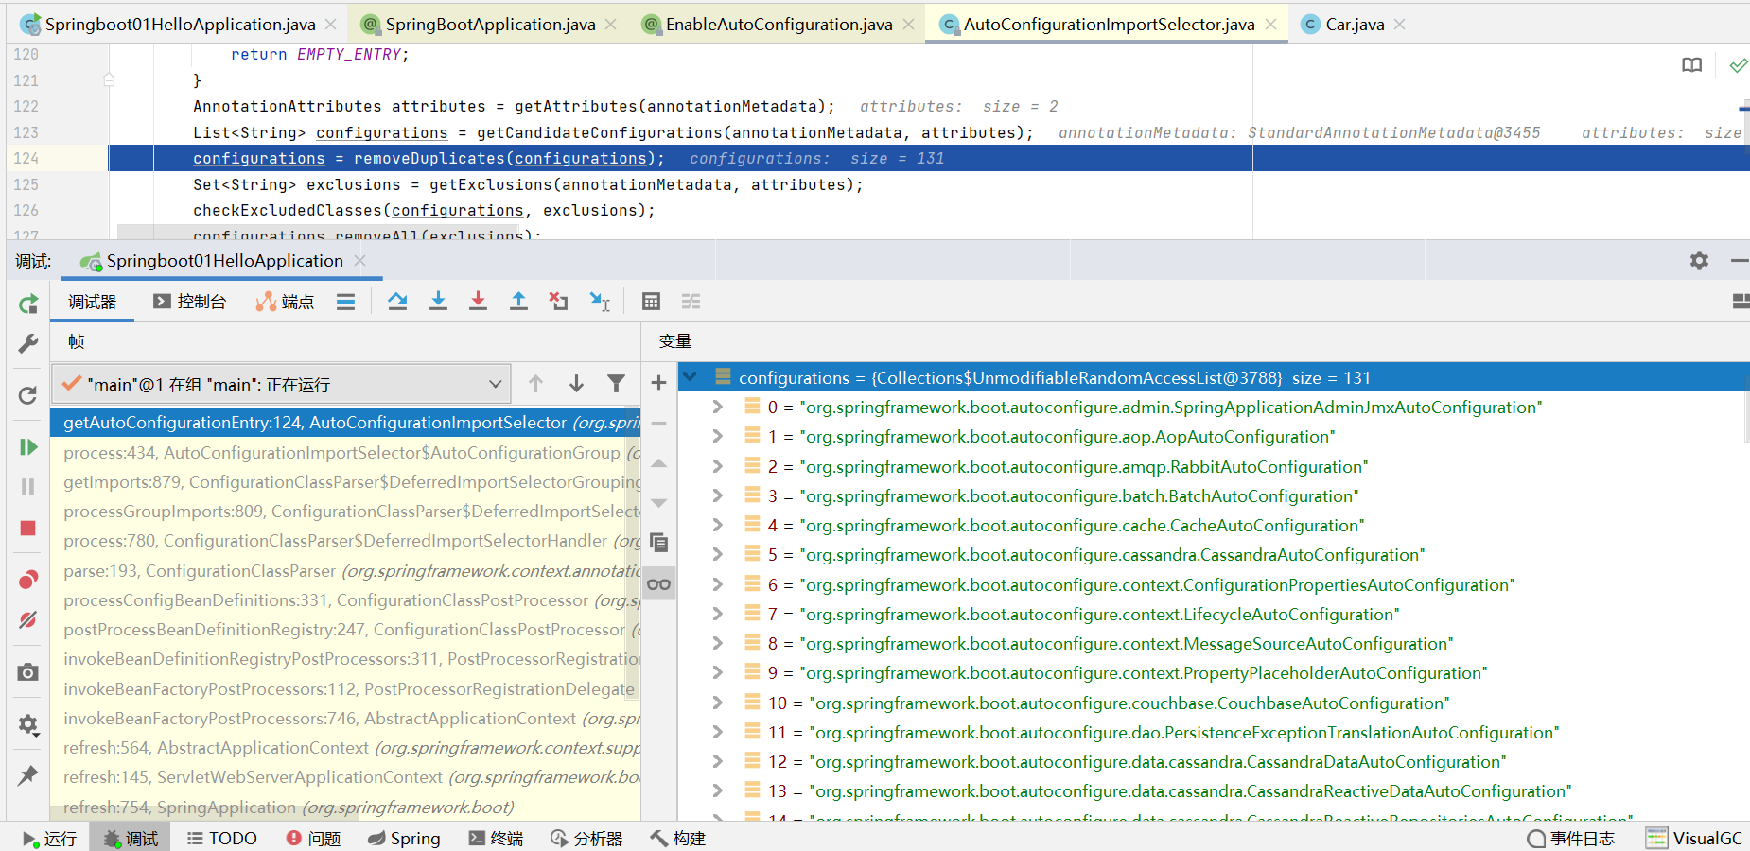The image size is (1750, 851).
Task: Click the restore layout icon in debug toolbar
Action: pos(1740,302)
